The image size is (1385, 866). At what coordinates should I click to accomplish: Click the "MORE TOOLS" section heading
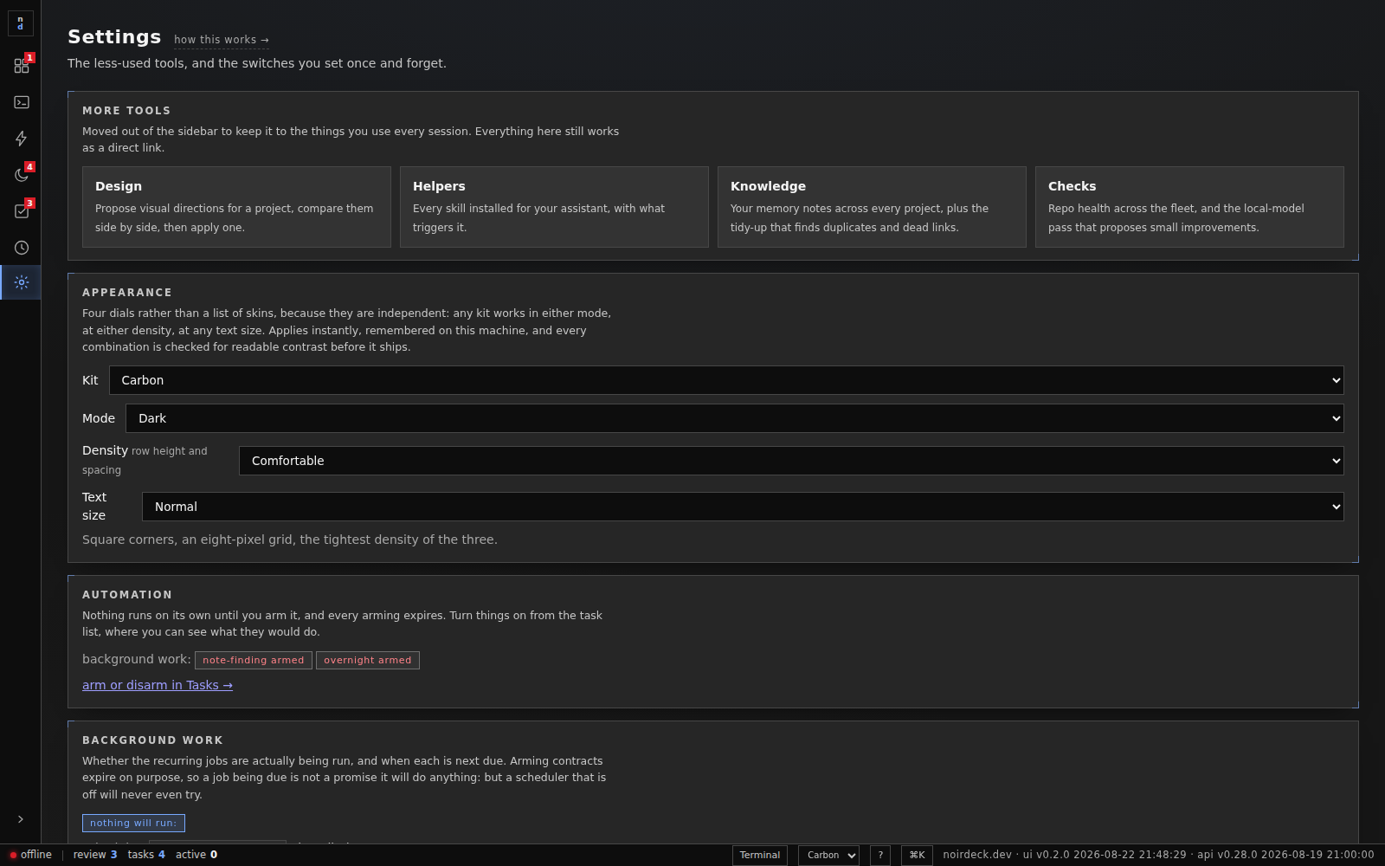126,111
